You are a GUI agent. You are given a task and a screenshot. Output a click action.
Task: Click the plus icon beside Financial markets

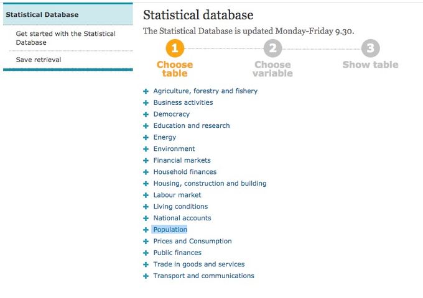(x=146, y=161)
